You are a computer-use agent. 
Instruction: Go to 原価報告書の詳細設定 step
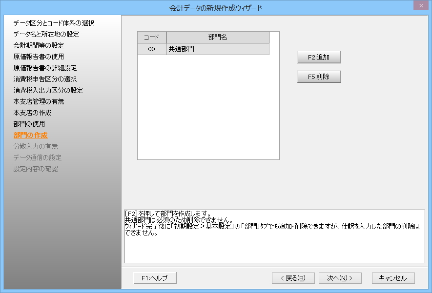[x=45, y=68]
